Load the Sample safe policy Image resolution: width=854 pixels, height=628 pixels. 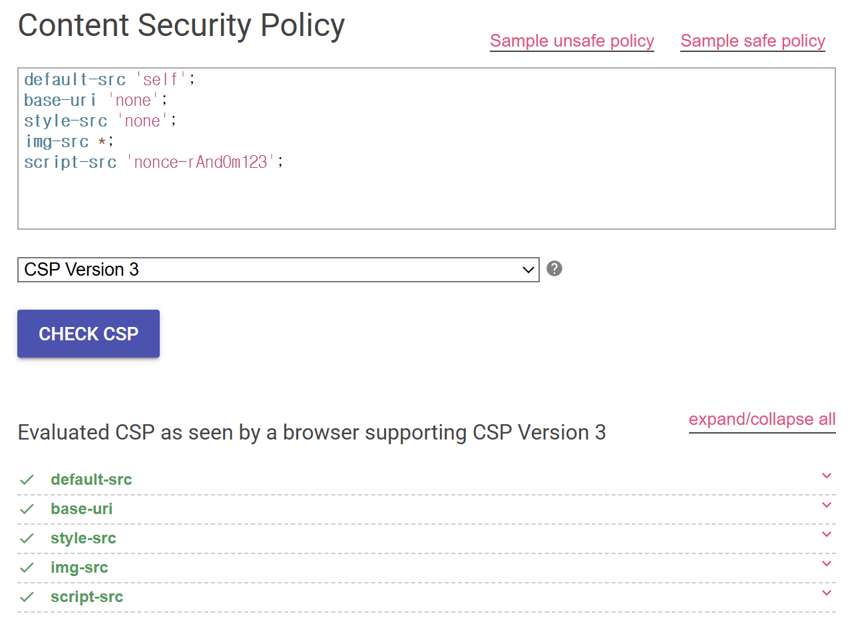pyautogui.click(x=753, y=41)
